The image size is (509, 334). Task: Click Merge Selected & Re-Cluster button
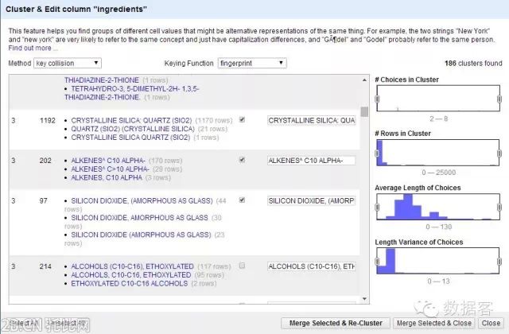pos(336,323)
